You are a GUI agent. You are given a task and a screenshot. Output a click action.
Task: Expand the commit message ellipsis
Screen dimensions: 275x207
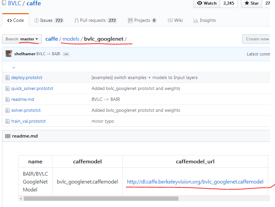click(66, 54)
